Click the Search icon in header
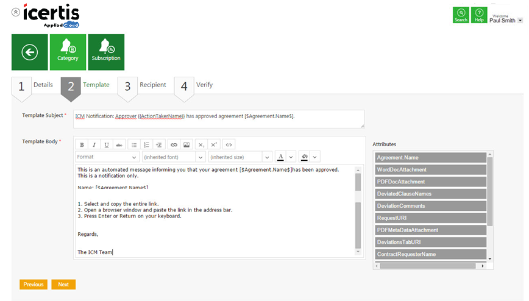 (x=461, y=15)
